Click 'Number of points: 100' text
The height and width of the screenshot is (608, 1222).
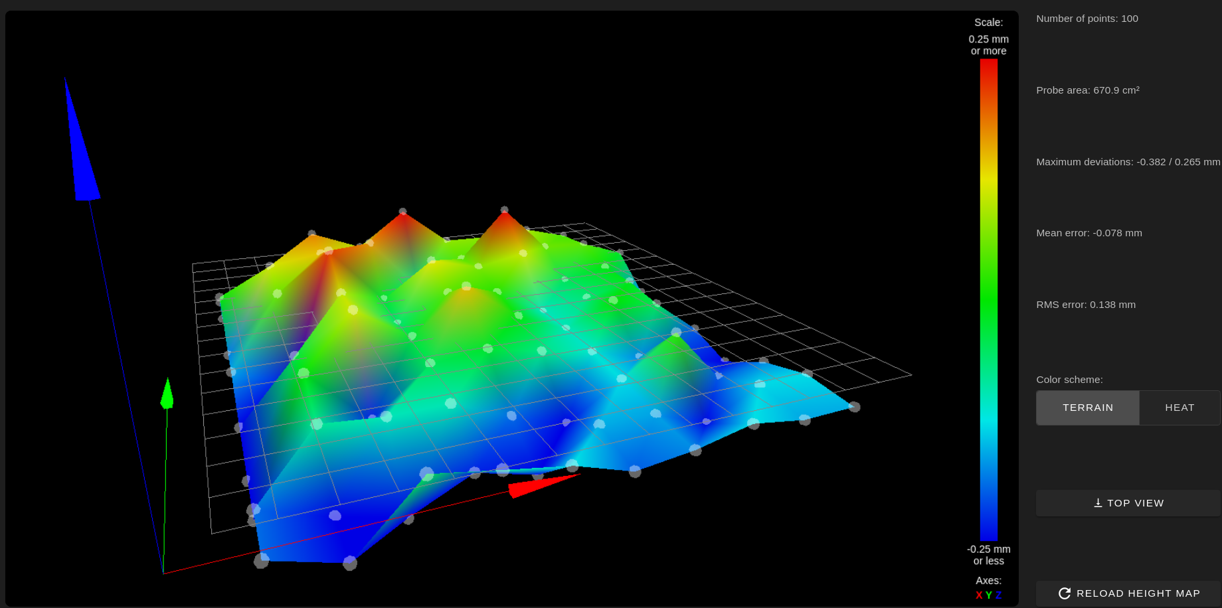coord(1087,19)
